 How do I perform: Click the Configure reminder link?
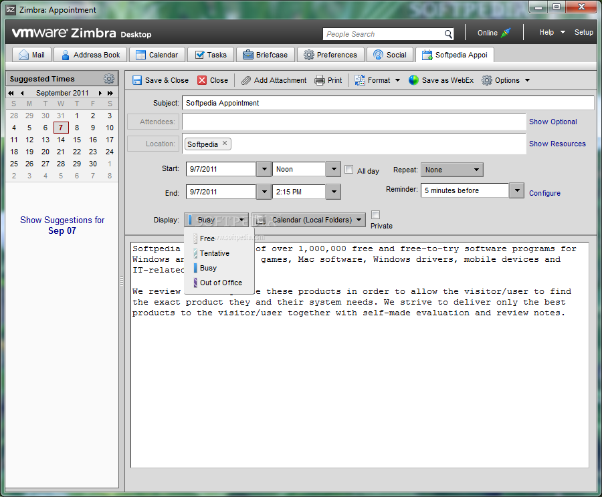[x=544, y=193]
